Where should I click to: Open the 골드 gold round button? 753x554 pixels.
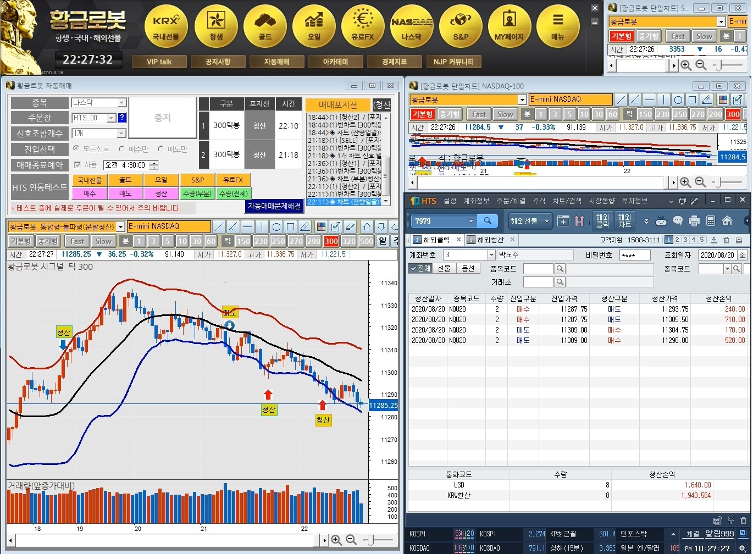[265, 26]
